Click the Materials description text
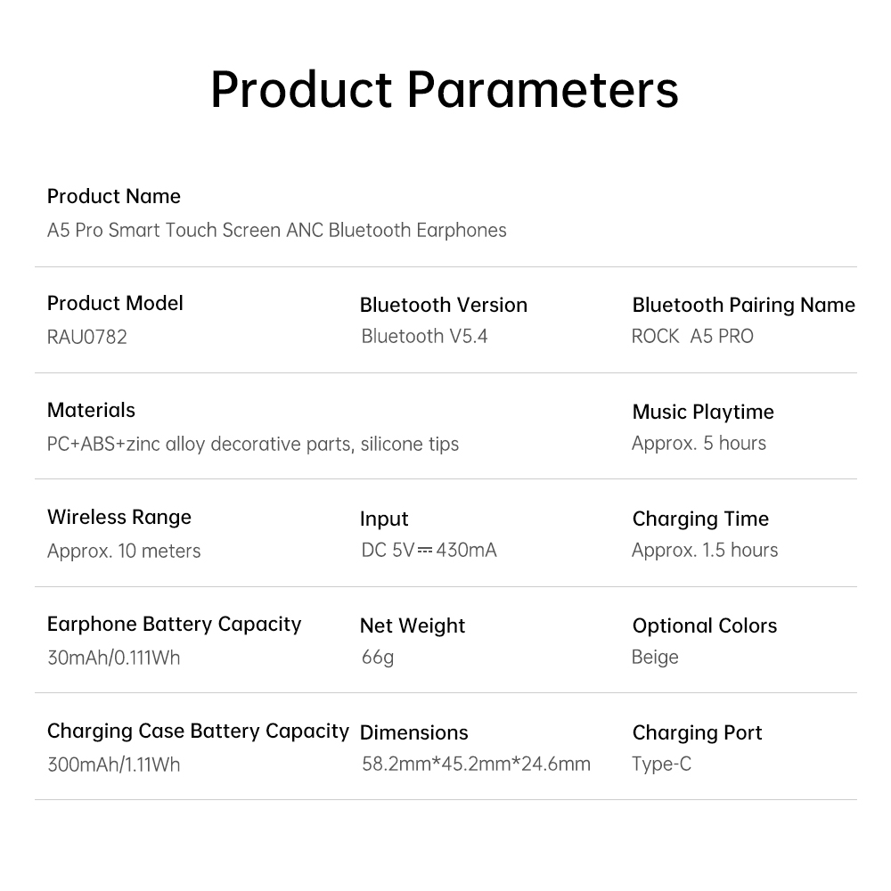891x891 pixels. 253,444
